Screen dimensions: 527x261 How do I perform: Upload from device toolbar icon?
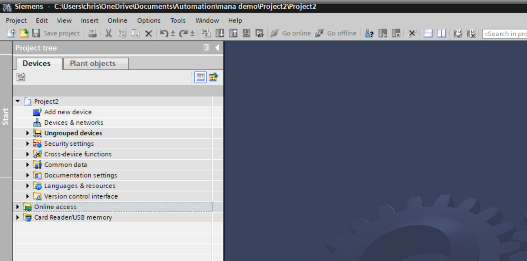[233, 33]
